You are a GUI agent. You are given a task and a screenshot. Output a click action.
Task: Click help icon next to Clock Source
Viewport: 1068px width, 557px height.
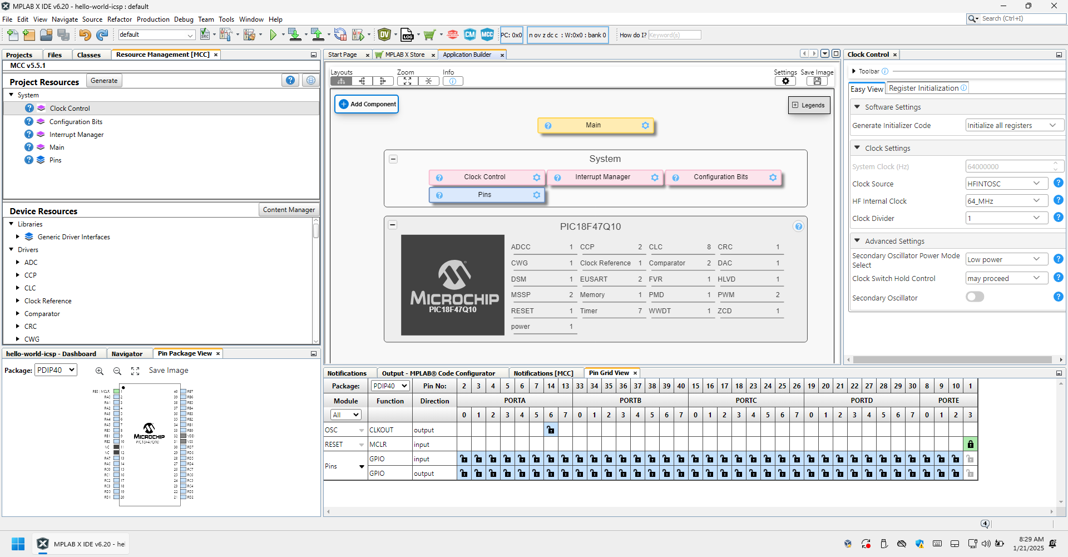click(x=1059, y=183)
